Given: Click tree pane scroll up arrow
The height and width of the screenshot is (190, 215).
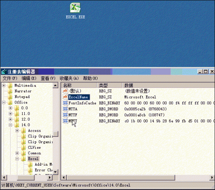Looking at the screenshot, I should tap(56, 86).
